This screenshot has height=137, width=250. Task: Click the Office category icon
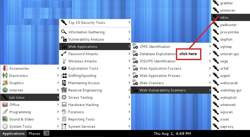(5, 105)
